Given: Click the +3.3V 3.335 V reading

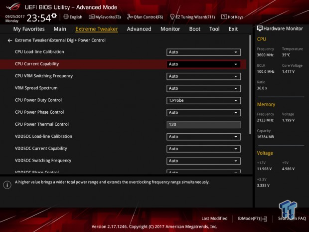Looking at the screenshot, I should point(263,186).
